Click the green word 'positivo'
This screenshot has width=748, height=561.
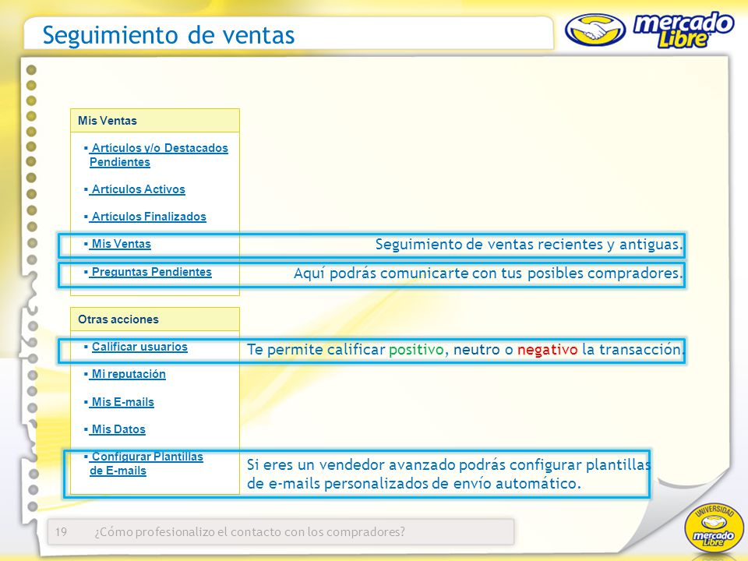coord(416,350)
